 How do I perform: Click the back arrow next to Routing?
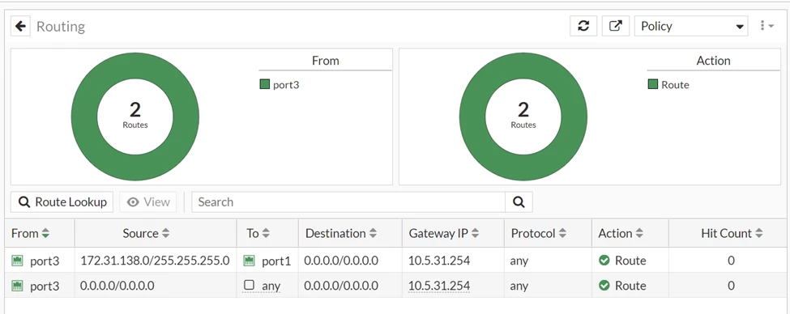click(20, 26)
